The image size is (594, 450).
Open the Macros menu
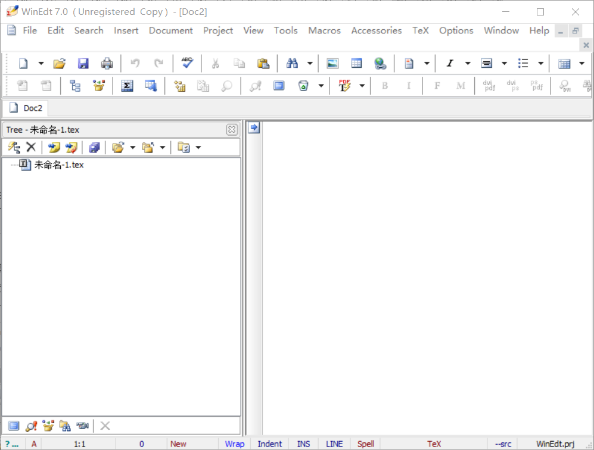(x=324, y=30)
